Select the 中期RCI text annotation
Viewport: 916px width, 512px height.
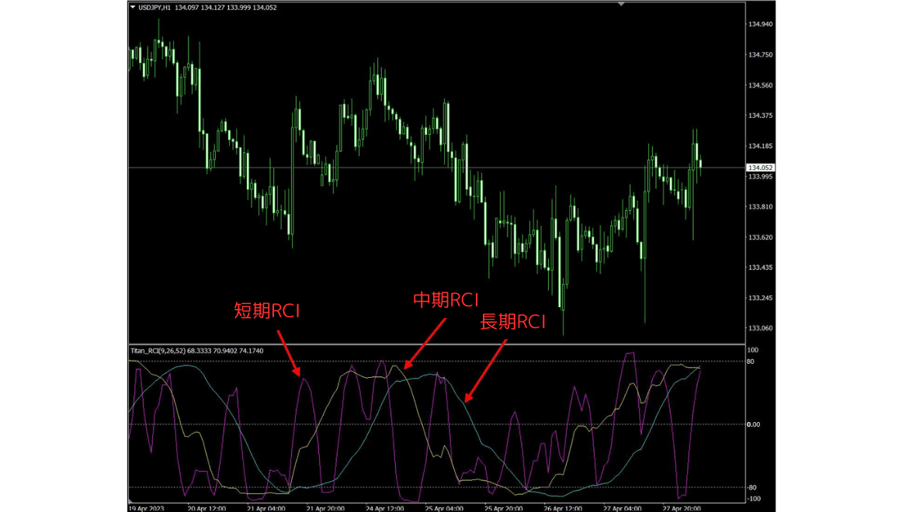446,300
